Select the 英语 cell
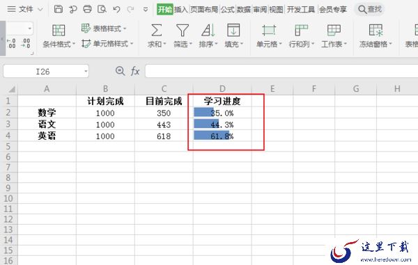418x265 pixels. point(47,136)
